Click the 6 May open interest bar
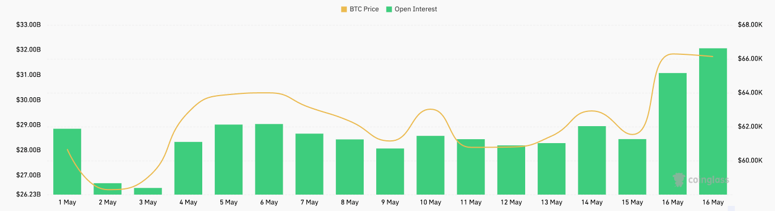Viewport: 775px width, 211px height. [269, 159]
